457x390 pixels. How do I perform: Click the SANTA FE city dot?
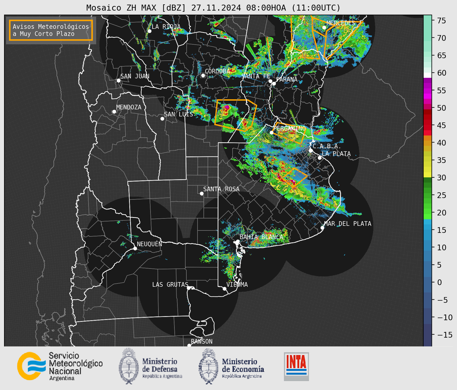[270, 81]
